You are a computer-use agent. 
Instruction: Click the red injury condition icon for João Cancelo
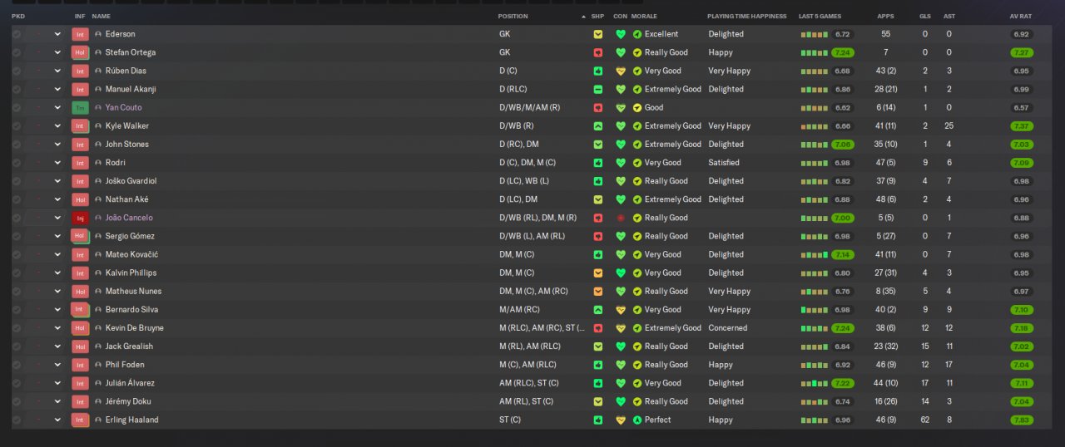(620, 218)
